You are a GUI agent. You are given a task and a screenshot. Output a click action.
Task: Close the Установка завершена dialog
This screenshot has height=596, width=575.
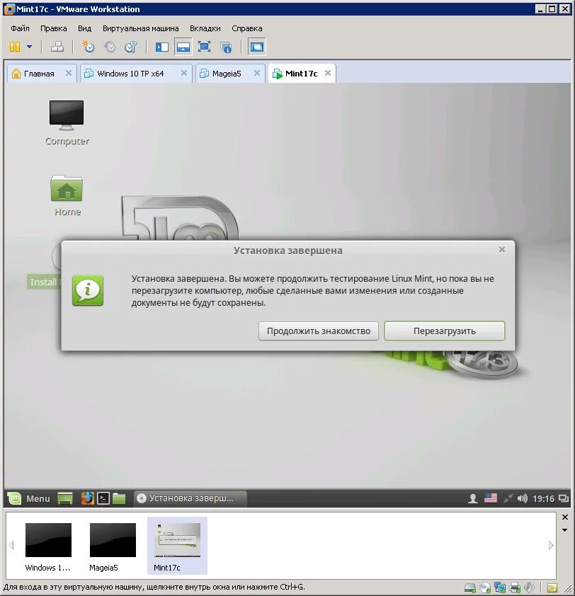pos(502,249)
